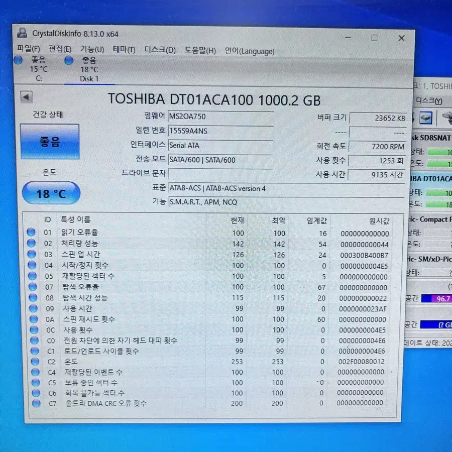Click the status dot for 탐색 시간 성능
This screenshot has width=452, height=452.
[33, 297]
